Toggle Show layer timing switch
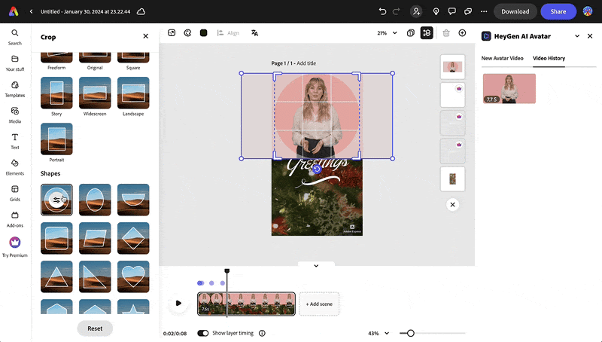Image resolution: width=602 pixels, height=342 pixels. [x=202, y=333]
